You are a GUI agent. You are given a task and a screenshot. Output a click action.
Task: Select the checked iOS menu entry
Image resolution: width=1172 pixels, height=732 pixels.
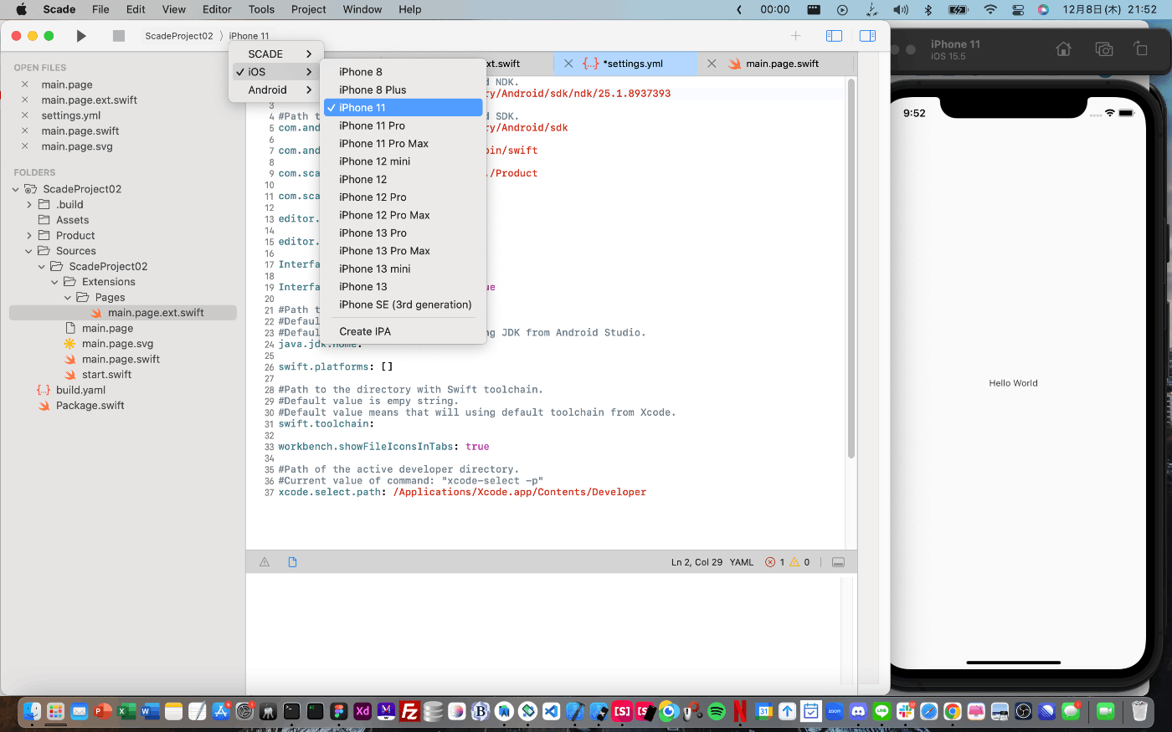(x=276, y=72)
